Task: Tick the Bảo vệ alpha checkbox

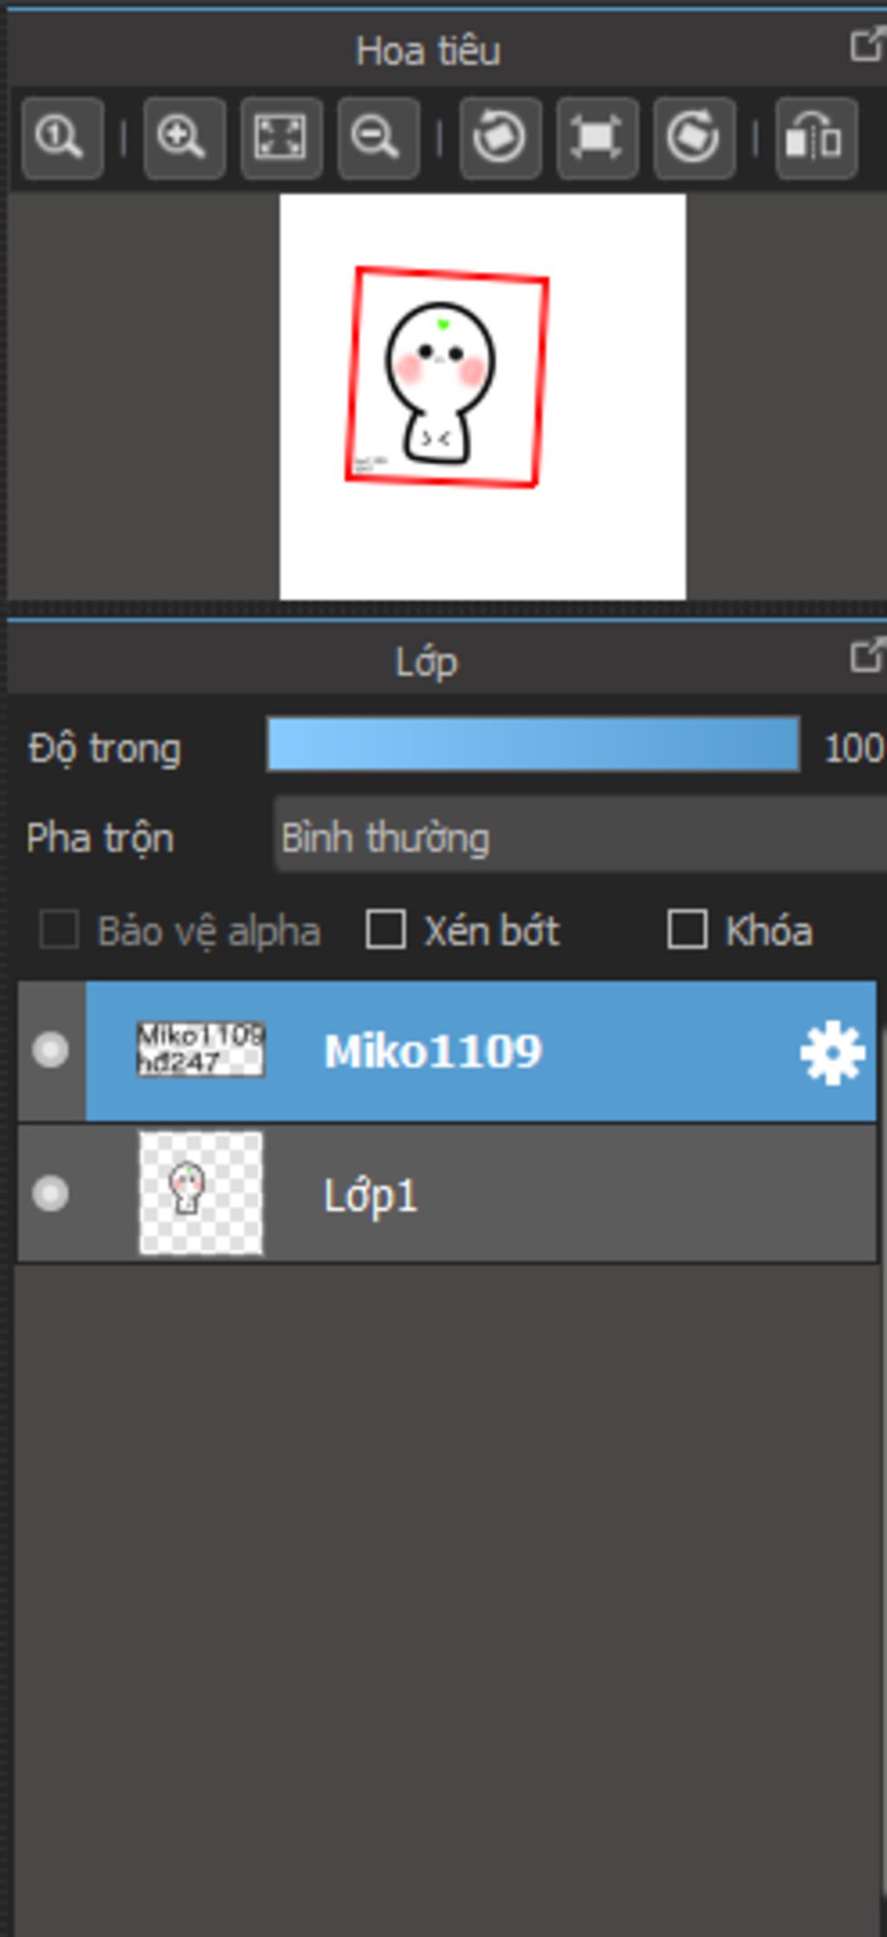Action: pos(59,930)
